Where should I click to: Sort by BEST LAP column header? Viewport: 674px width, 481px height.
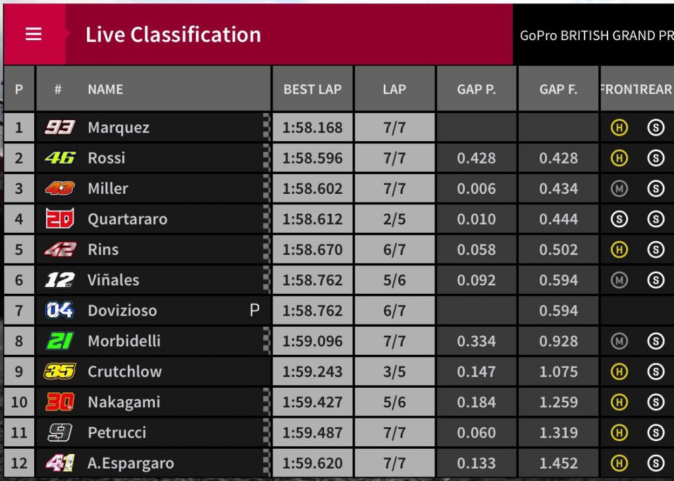click(313, 89)
